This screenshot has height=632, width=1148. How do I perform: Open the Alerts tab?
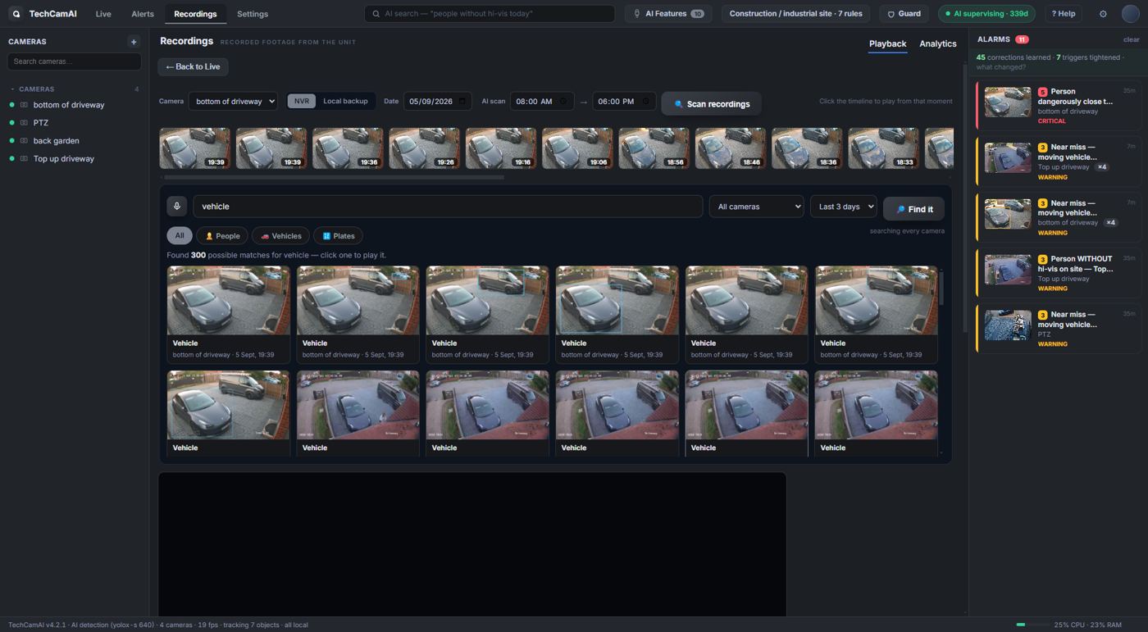[143, 14]
